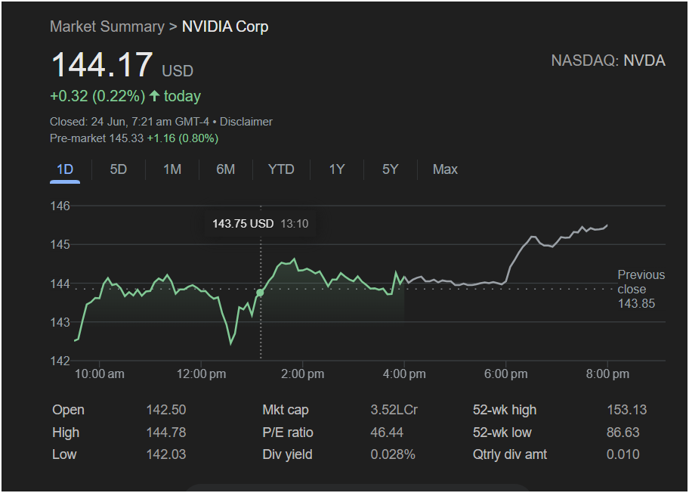Click the 4:00 pm axis label
This screenshot has width=689, height=493.
pyautogui.click(x=404, y=374)
